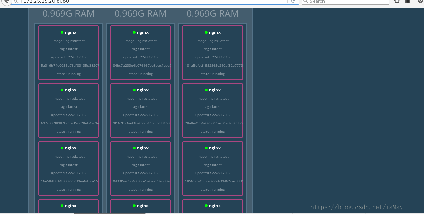Click 'image : nginx:latest' in the 9f167f3c card
The image size is (424, 214).
pyautogui.click(x=141, y=99)
